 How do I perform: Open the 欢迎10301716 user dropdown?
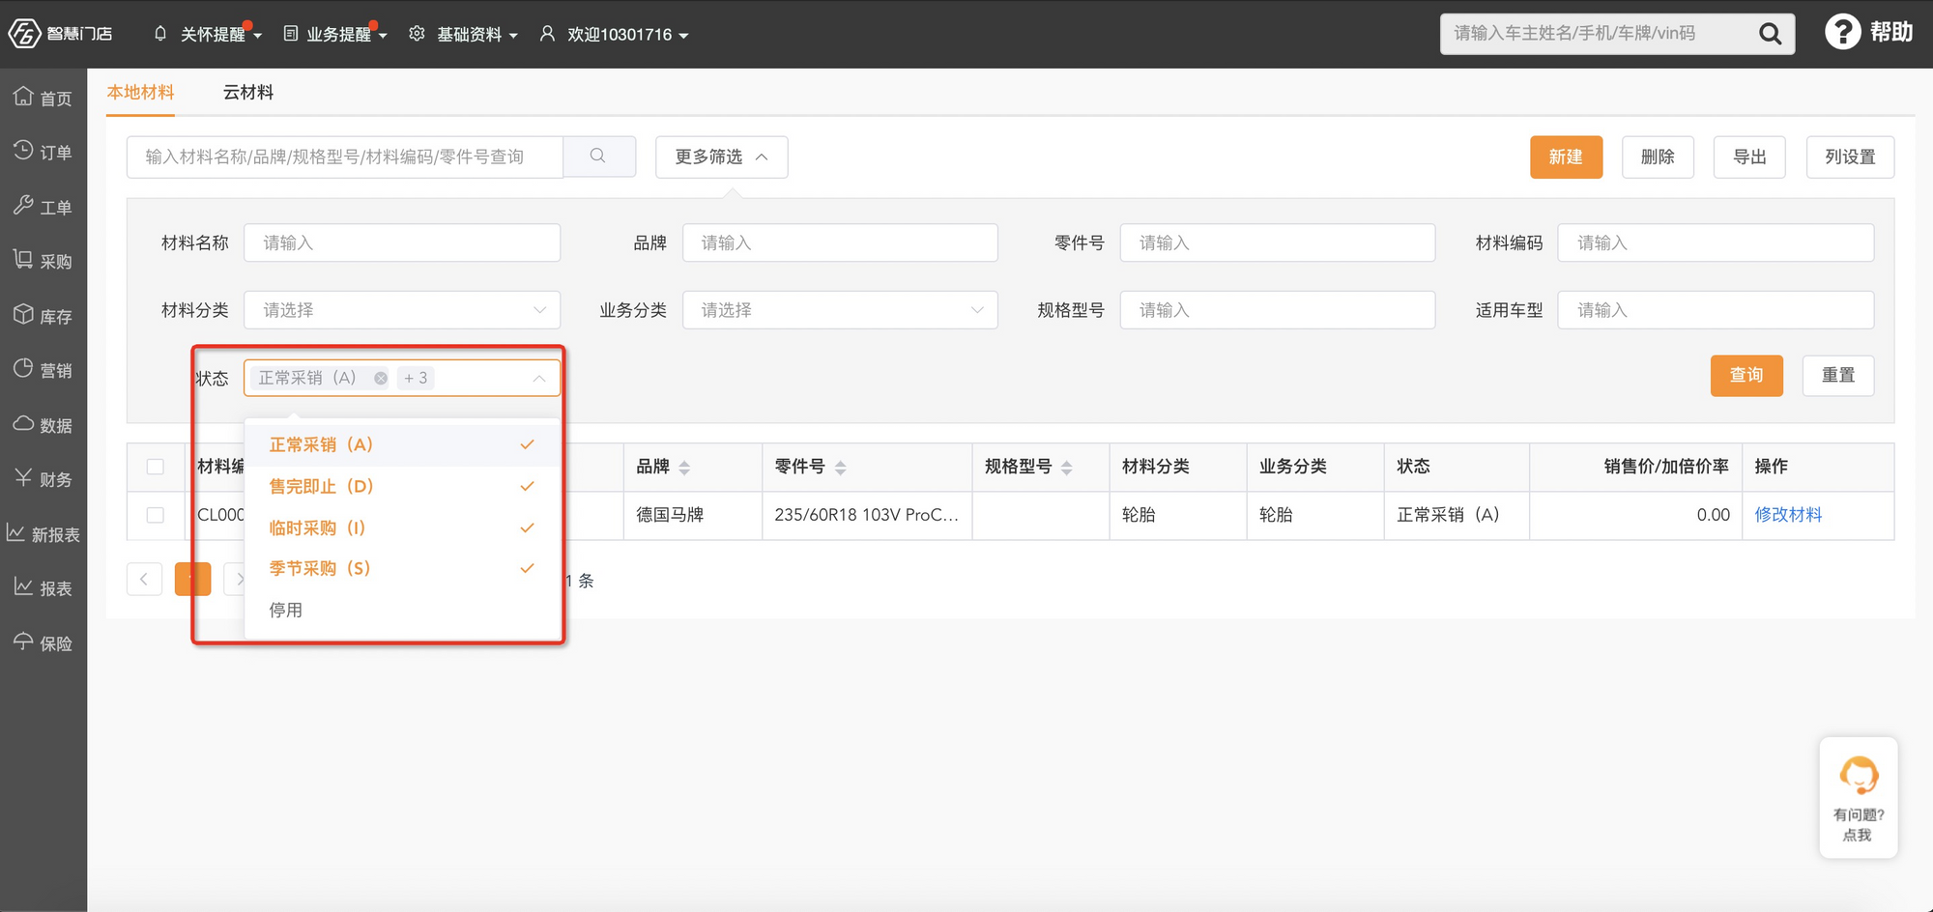click(x=614, y=35)
